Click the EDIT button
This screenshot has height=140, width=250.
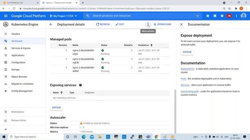(120, 24)
